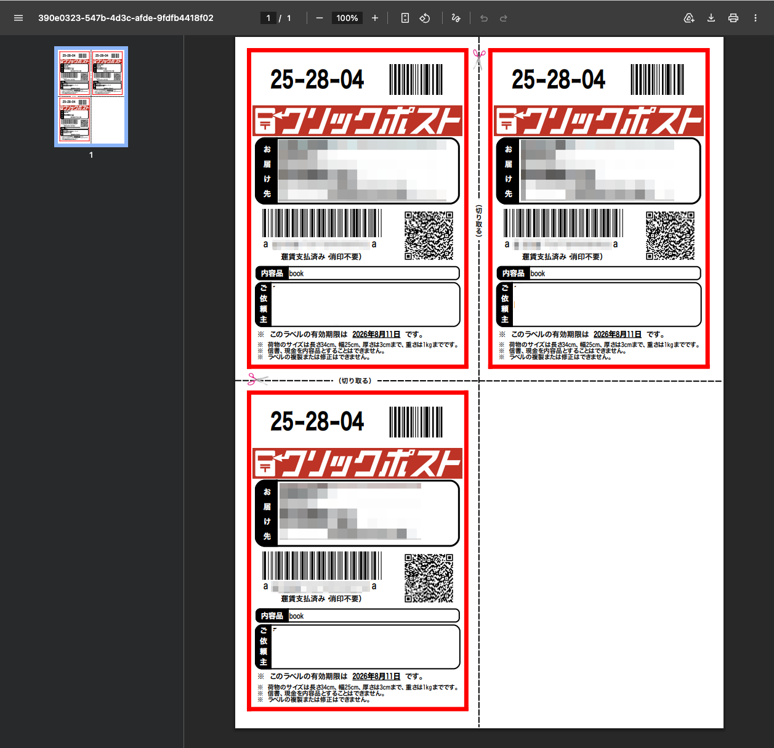Zoom out with the minus button

319,18
